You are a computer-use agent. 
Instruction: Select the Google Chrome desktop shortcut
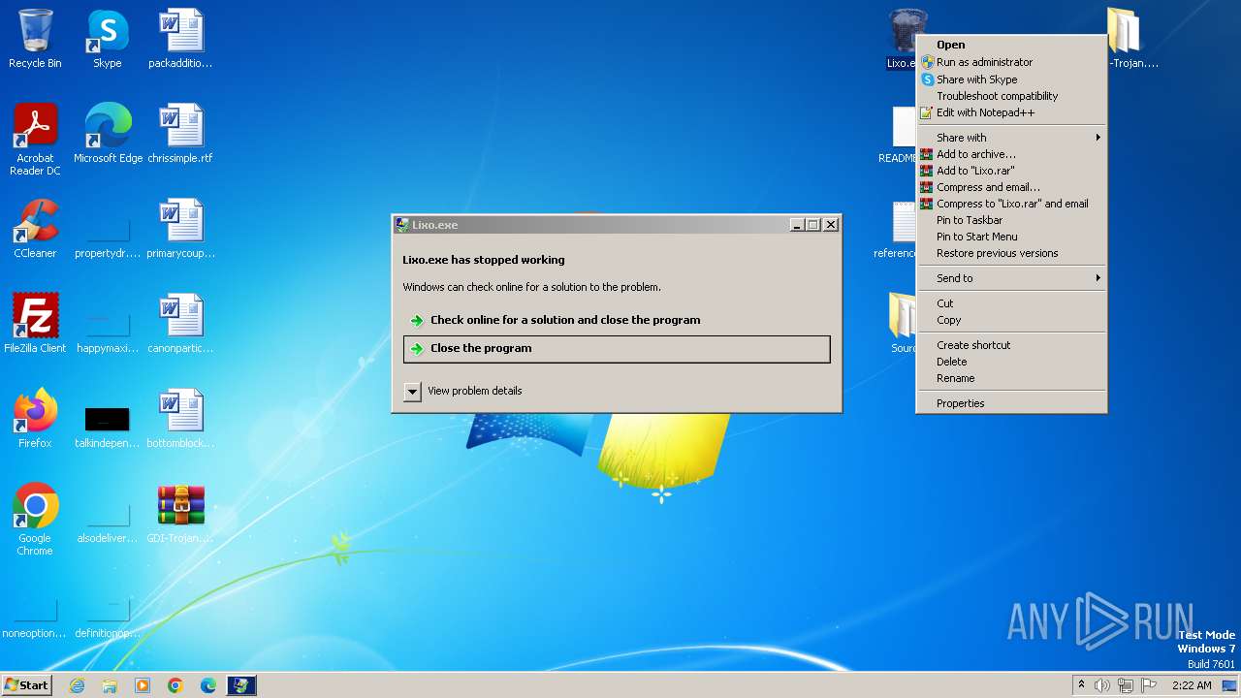coord(35,519)
